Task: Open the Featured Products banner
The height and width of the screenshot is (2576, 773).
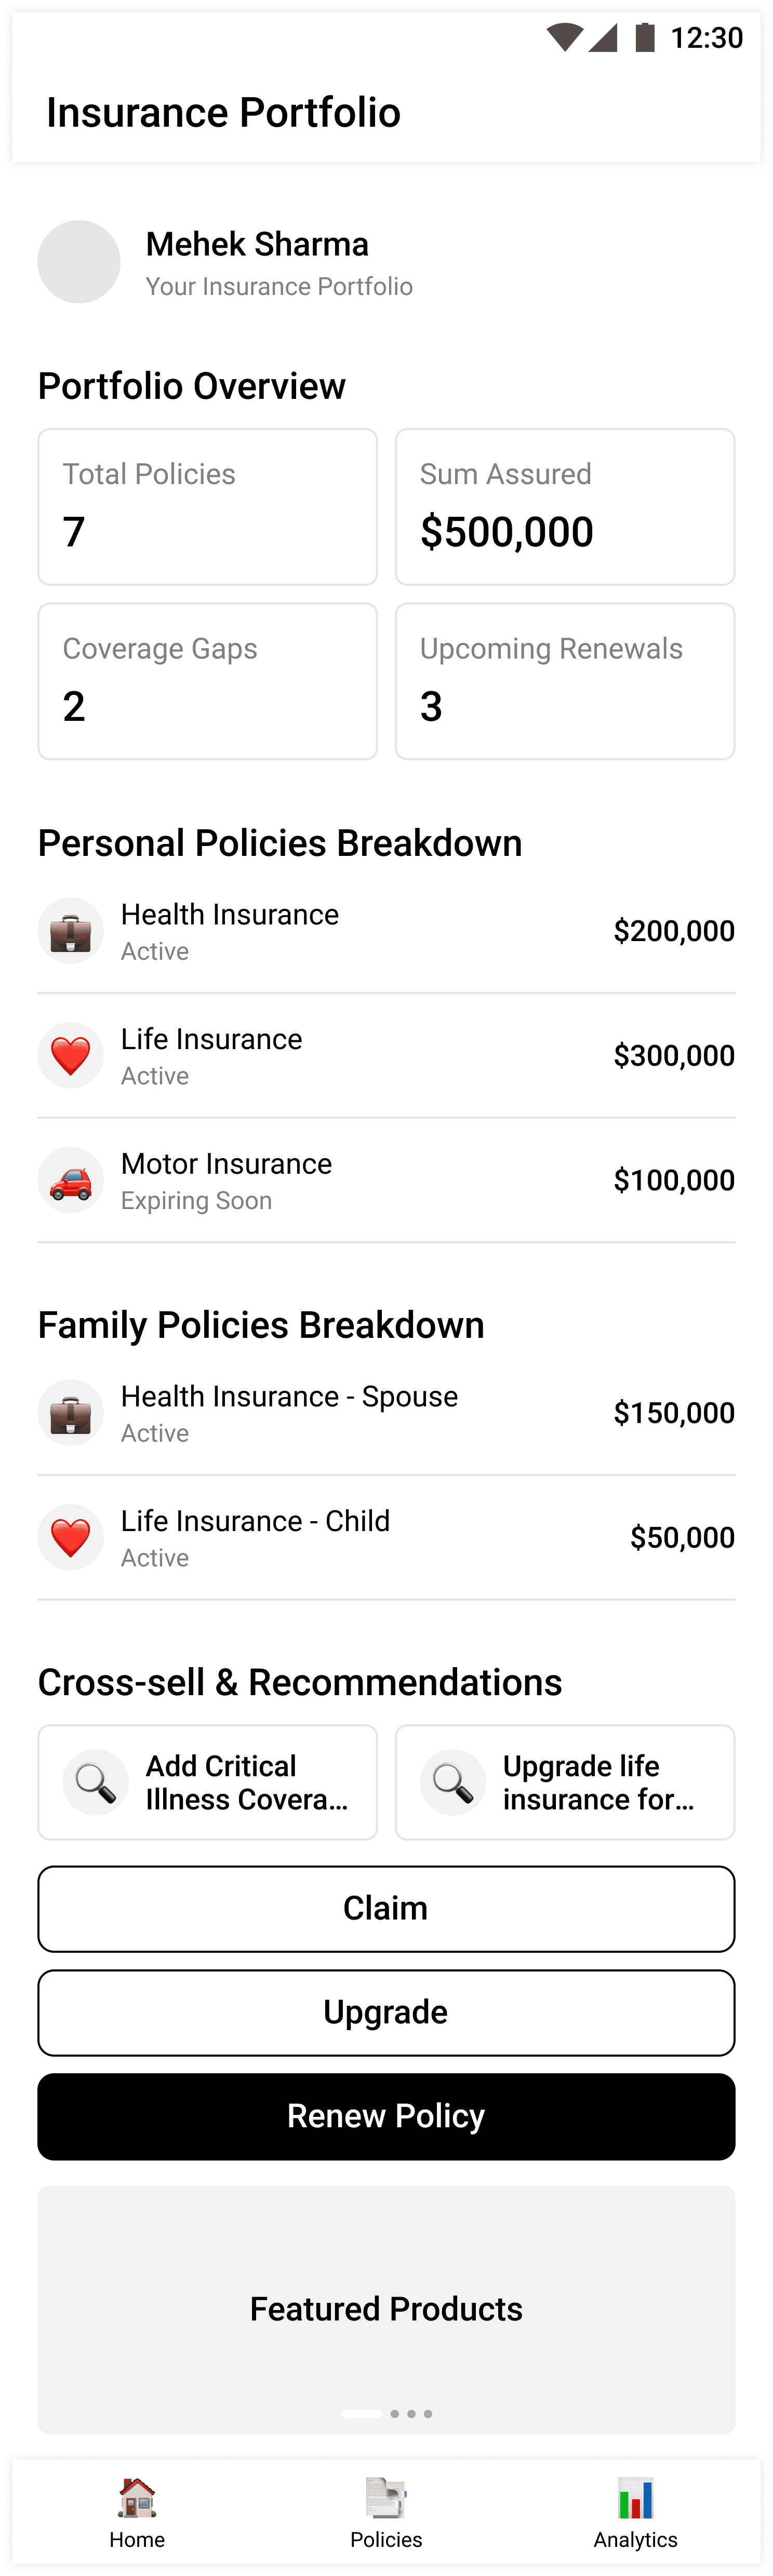Action: click(x=386, y=2310)
